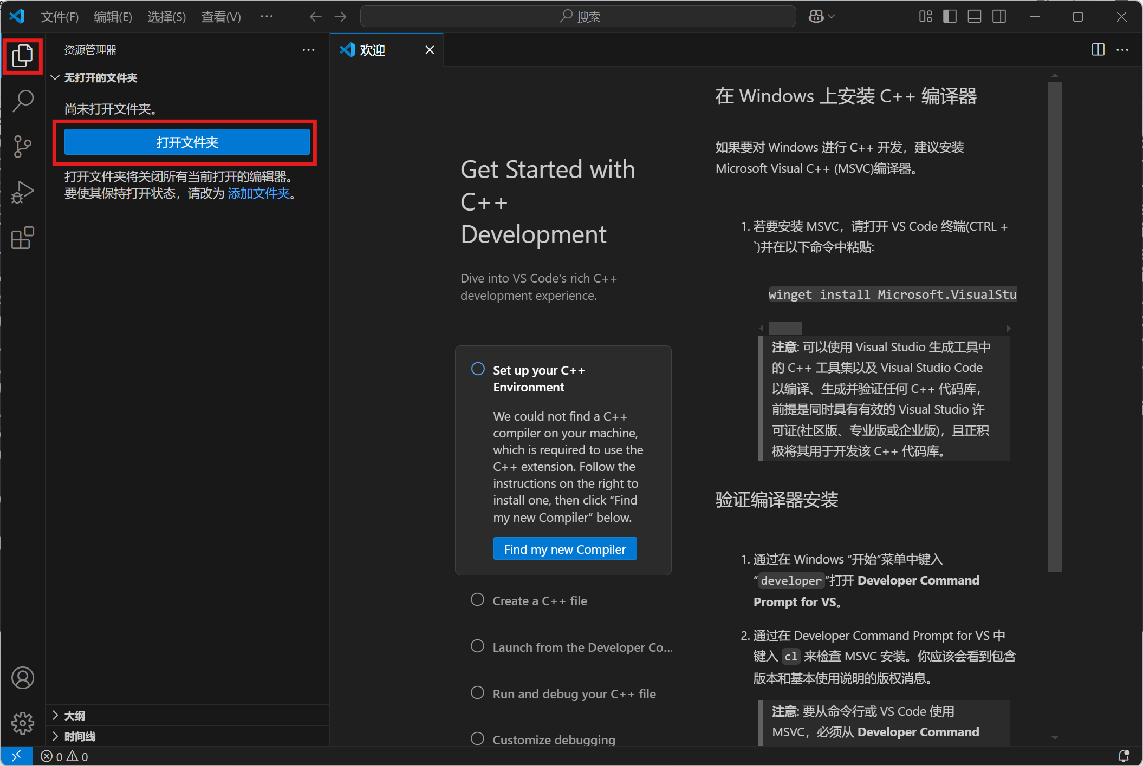1143x766 pixels.
Task: Click the horizontal scrollbar under winget command
Action: (x=785, y=328)
